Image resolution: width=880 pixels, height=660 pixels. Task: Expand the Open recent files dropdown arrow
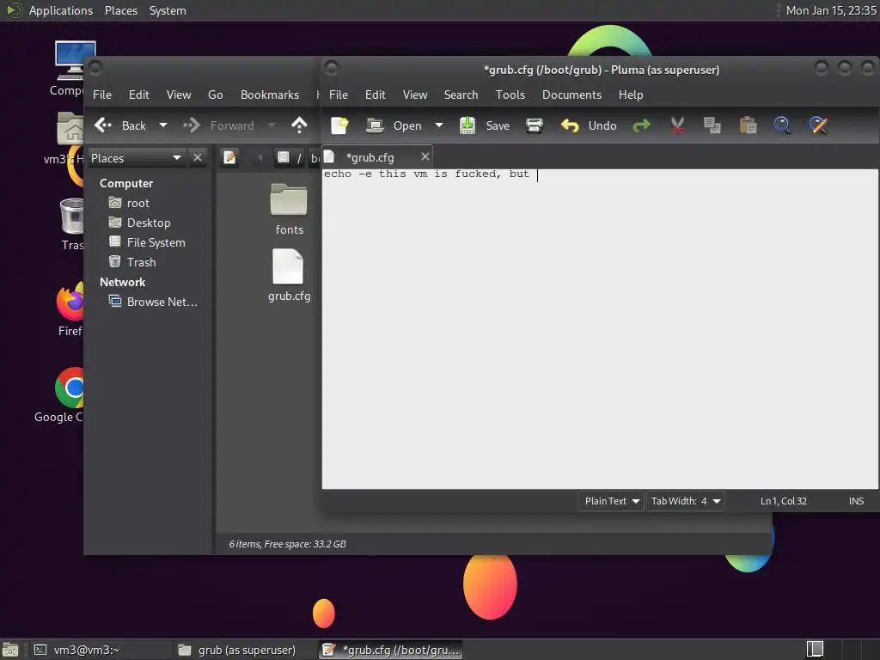pos(439,125)
